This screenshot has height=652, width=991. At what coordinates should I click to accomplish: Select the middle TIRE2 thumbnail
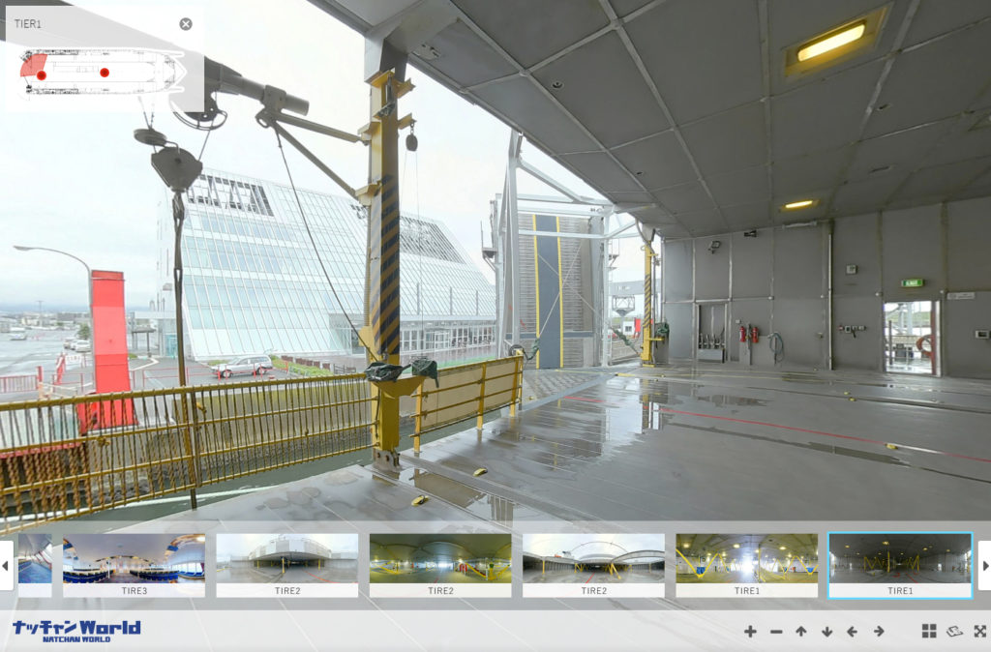point(440,565)
